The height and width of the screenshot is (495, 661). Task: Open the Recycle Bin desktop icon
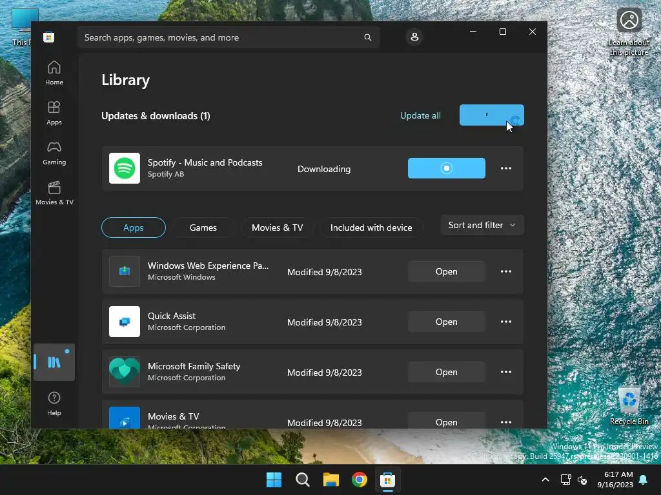(629, 406)
